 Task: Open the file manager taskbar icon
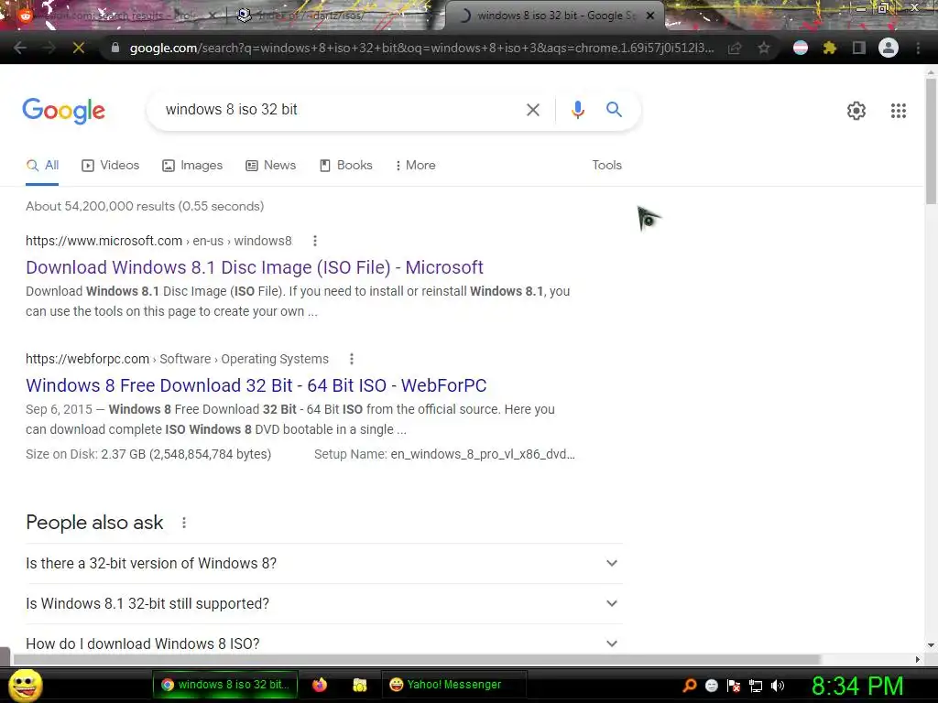click(359, 685)
